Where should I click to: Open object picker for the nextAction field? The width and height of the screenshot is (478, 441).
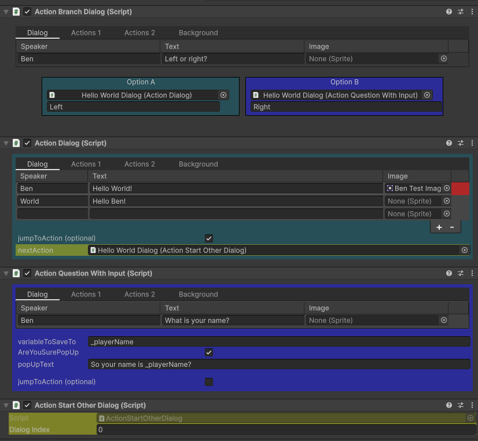pos(465,250)
